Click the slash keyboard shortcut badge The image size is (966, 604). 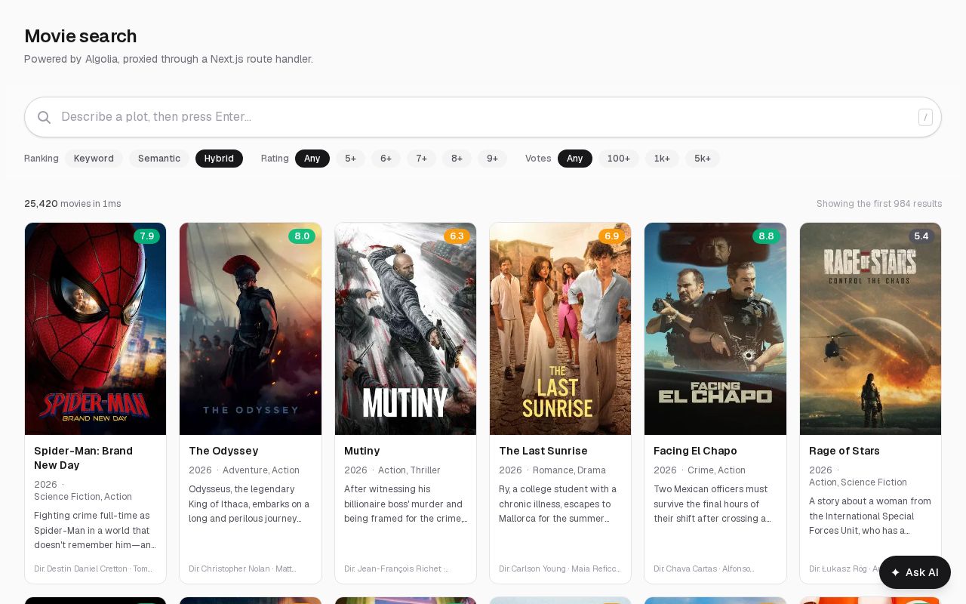[925, 117]
